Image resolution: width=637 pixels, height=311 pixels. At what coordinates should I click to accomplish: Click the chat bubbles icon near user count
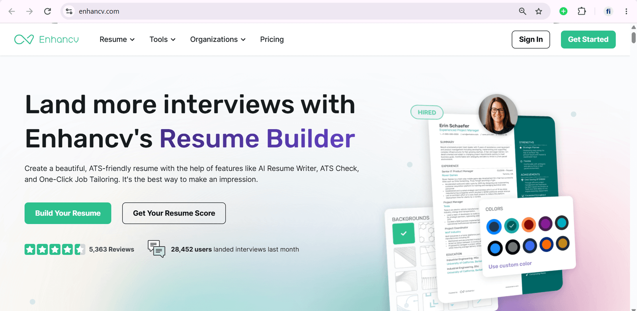point(156,249)
